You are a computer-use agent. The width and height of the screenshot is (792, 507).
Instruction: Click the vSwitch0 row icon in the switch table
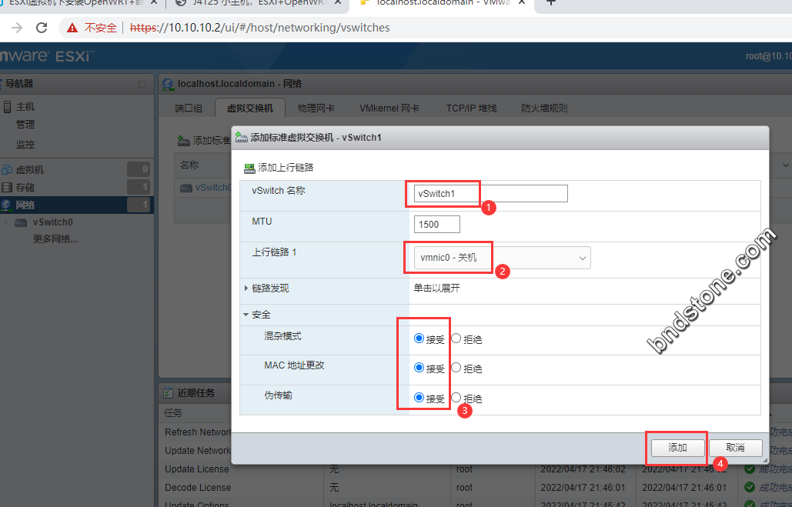pyautogui.click(x=186, y=188)
